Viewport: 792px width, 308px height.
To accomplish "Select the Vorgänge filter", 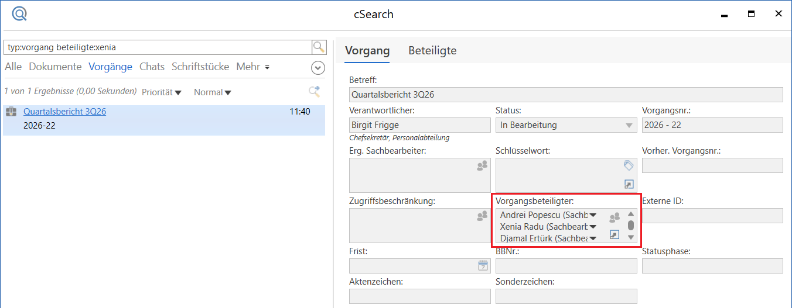I will tap(111, 67).
